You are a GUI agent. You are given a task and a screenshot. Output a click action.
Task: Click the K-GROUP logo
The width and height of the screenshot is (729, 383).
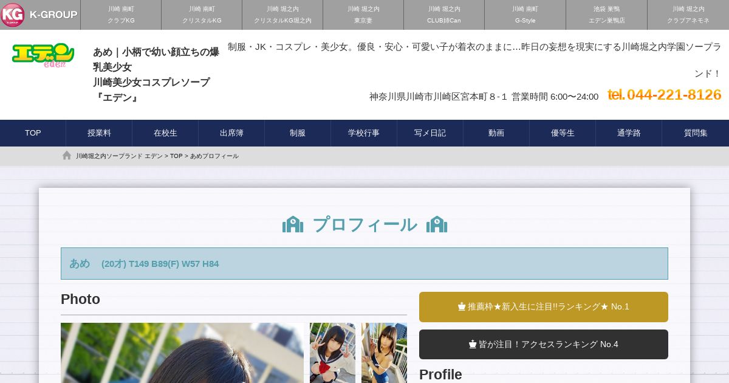pos(39,15)
